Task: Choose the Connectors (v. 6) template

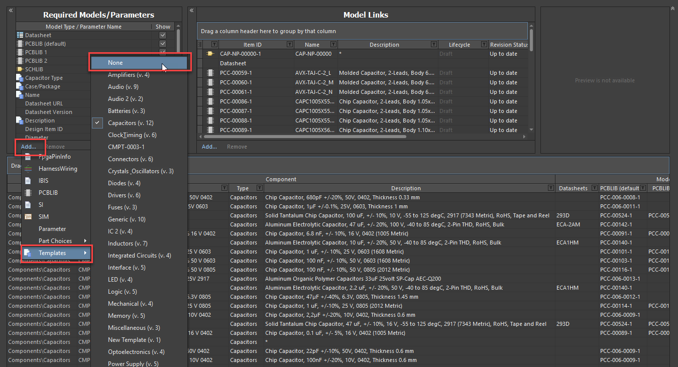Action: tap(139, 159)
